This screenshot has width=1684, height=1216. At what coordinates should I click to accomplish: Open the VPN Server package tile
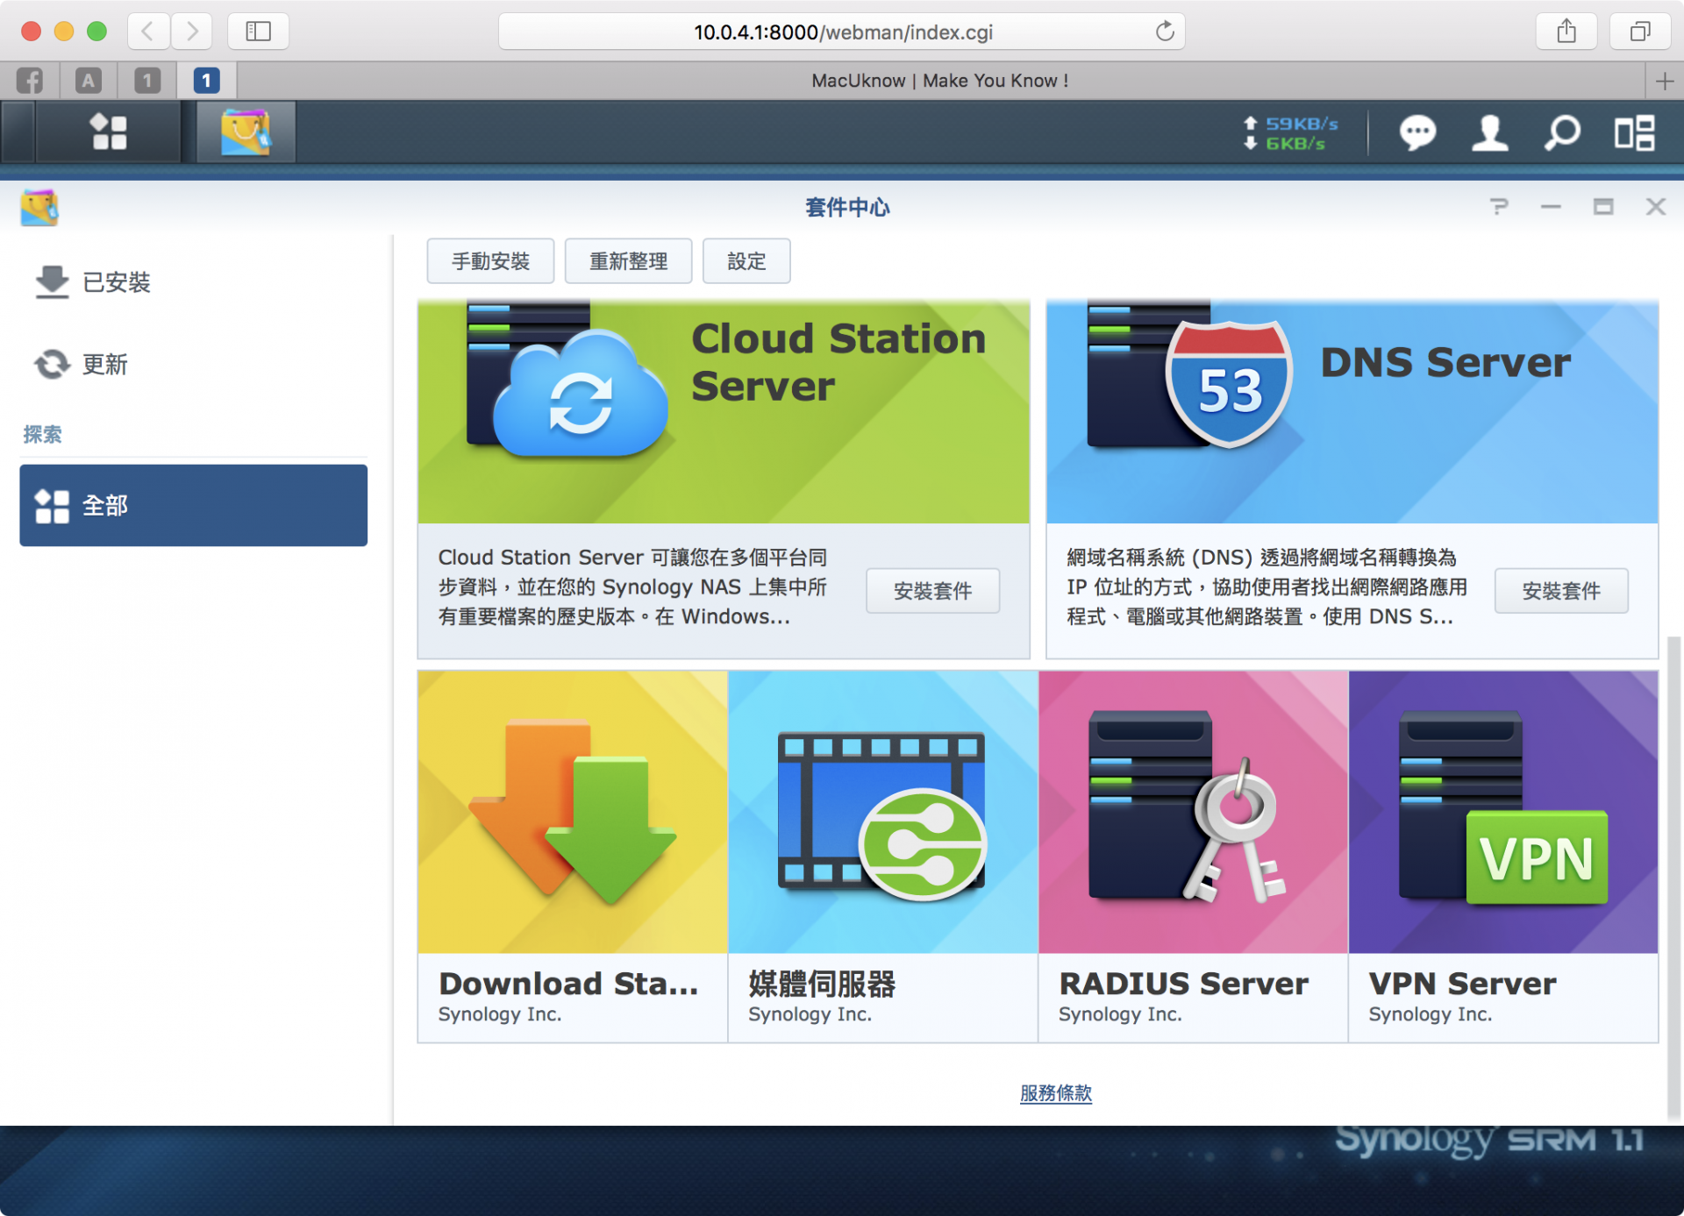[1502, 856]
